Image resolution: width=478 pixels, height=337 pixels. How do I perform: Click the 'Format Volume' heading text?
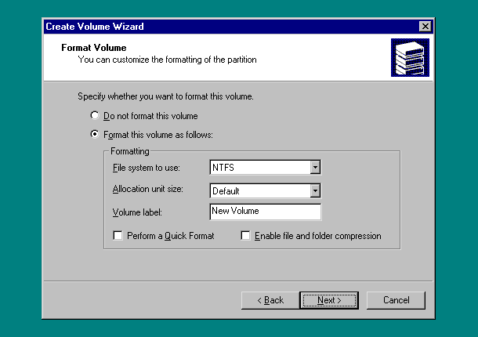pos(94,48)
